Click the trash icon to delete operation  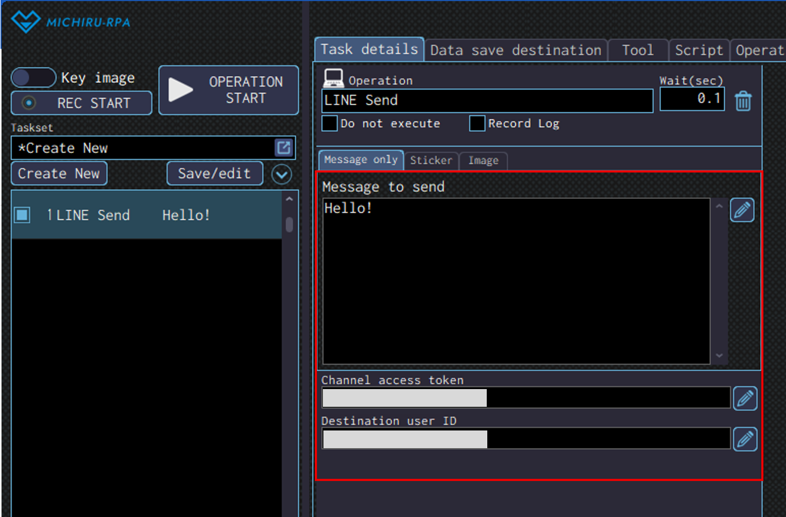(743, 101)
